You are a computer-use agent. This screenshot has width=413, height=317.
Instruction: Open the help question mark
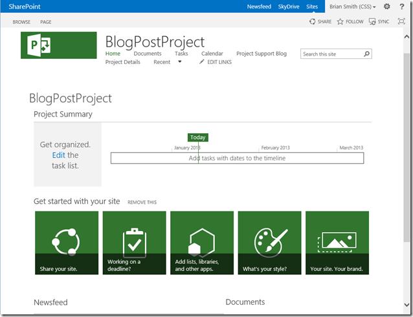tap(402, 6)
